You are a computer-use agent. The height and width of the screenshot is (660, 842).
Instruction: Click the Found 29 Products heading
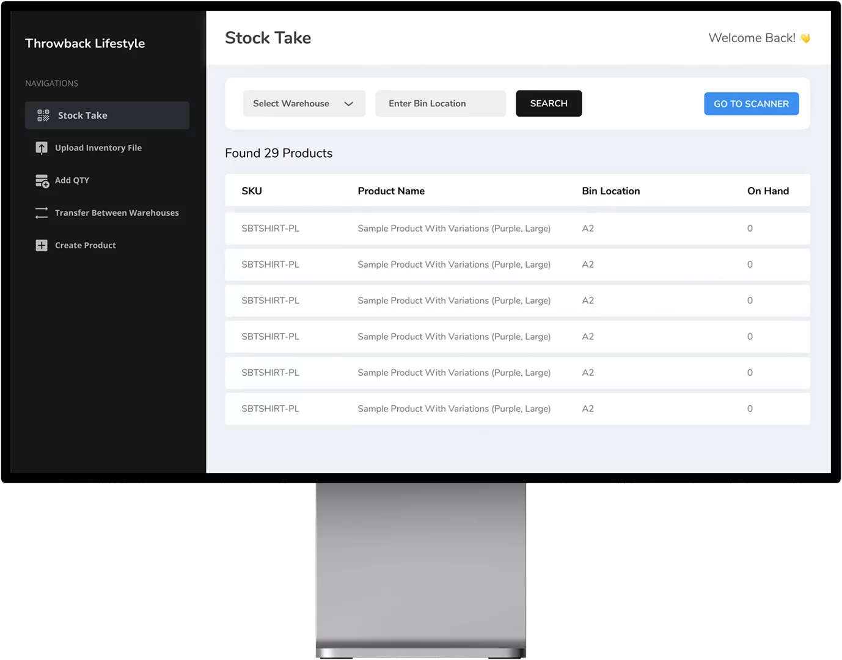click(279, 153)
